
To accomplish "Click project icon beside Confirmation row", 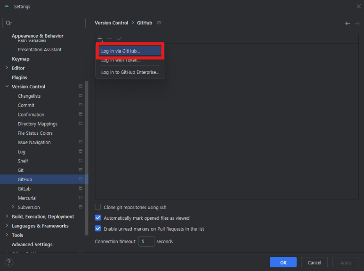I will tap(81, 114).
